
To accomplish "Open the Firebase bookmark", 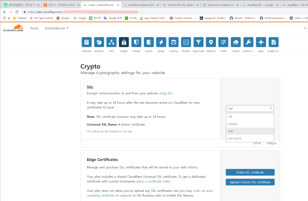I will click(20, 18).
